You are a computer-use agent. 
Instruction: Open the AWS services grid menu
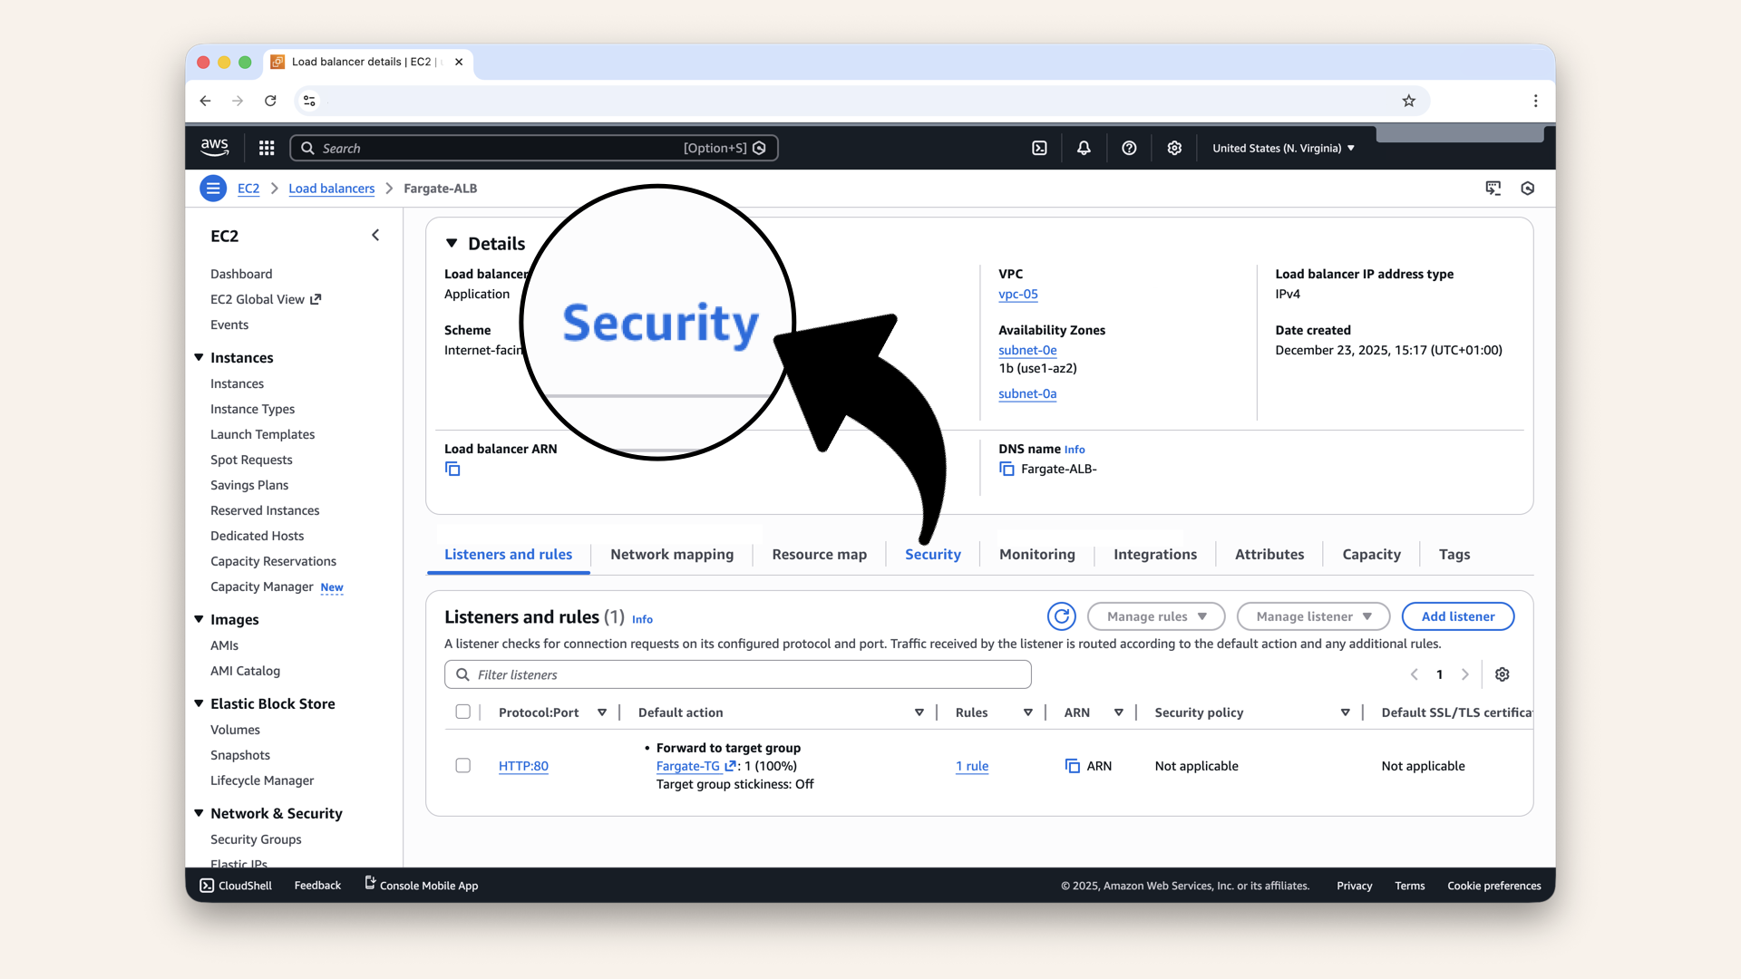266,147
